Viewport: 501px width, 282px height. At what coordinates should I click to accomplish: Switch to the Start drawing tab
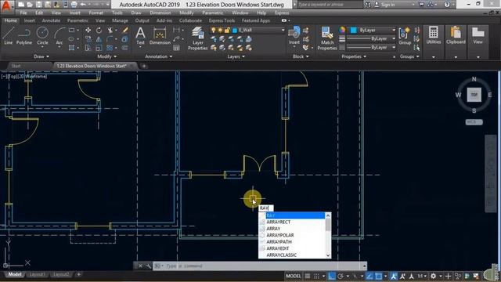16,66
